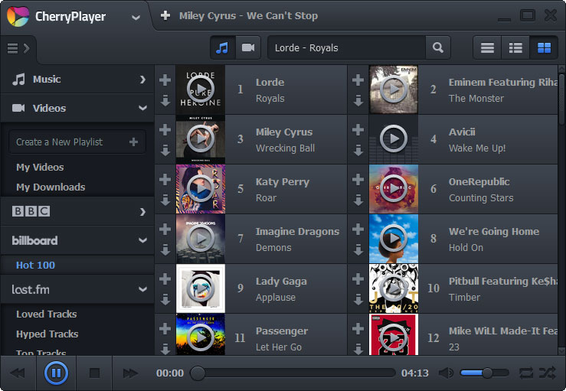The height and width of the screenshot is (391, 566).
Task: Expand the Music section arrow
Action: [142, 80]
